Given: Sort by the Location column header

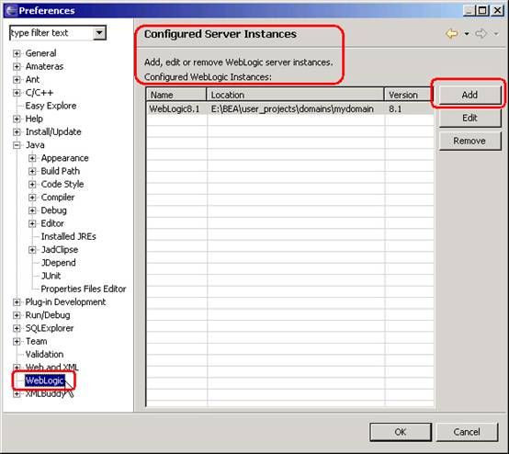Looking at the screenshot, I should (x=295, y=95).
